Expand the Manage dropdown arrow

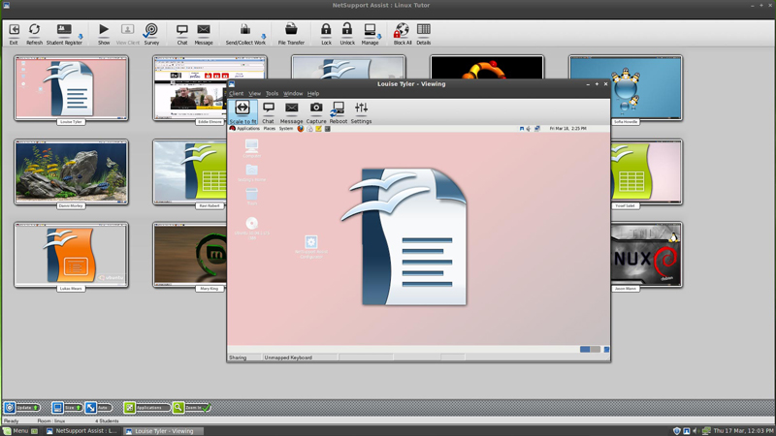pos(379,37)
